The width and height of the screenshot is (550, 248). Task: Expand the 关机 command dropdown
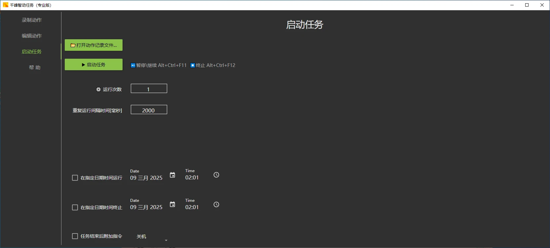(166, 240)
